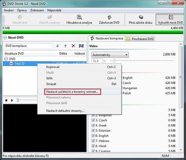The width and height of the screenshot is (186, 160).
Task: Click the set start/end frames icon
Action: (x=81, y=46)
